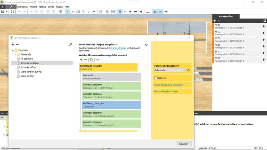Collapse the Ereignisse tree node

coord(12,50)
